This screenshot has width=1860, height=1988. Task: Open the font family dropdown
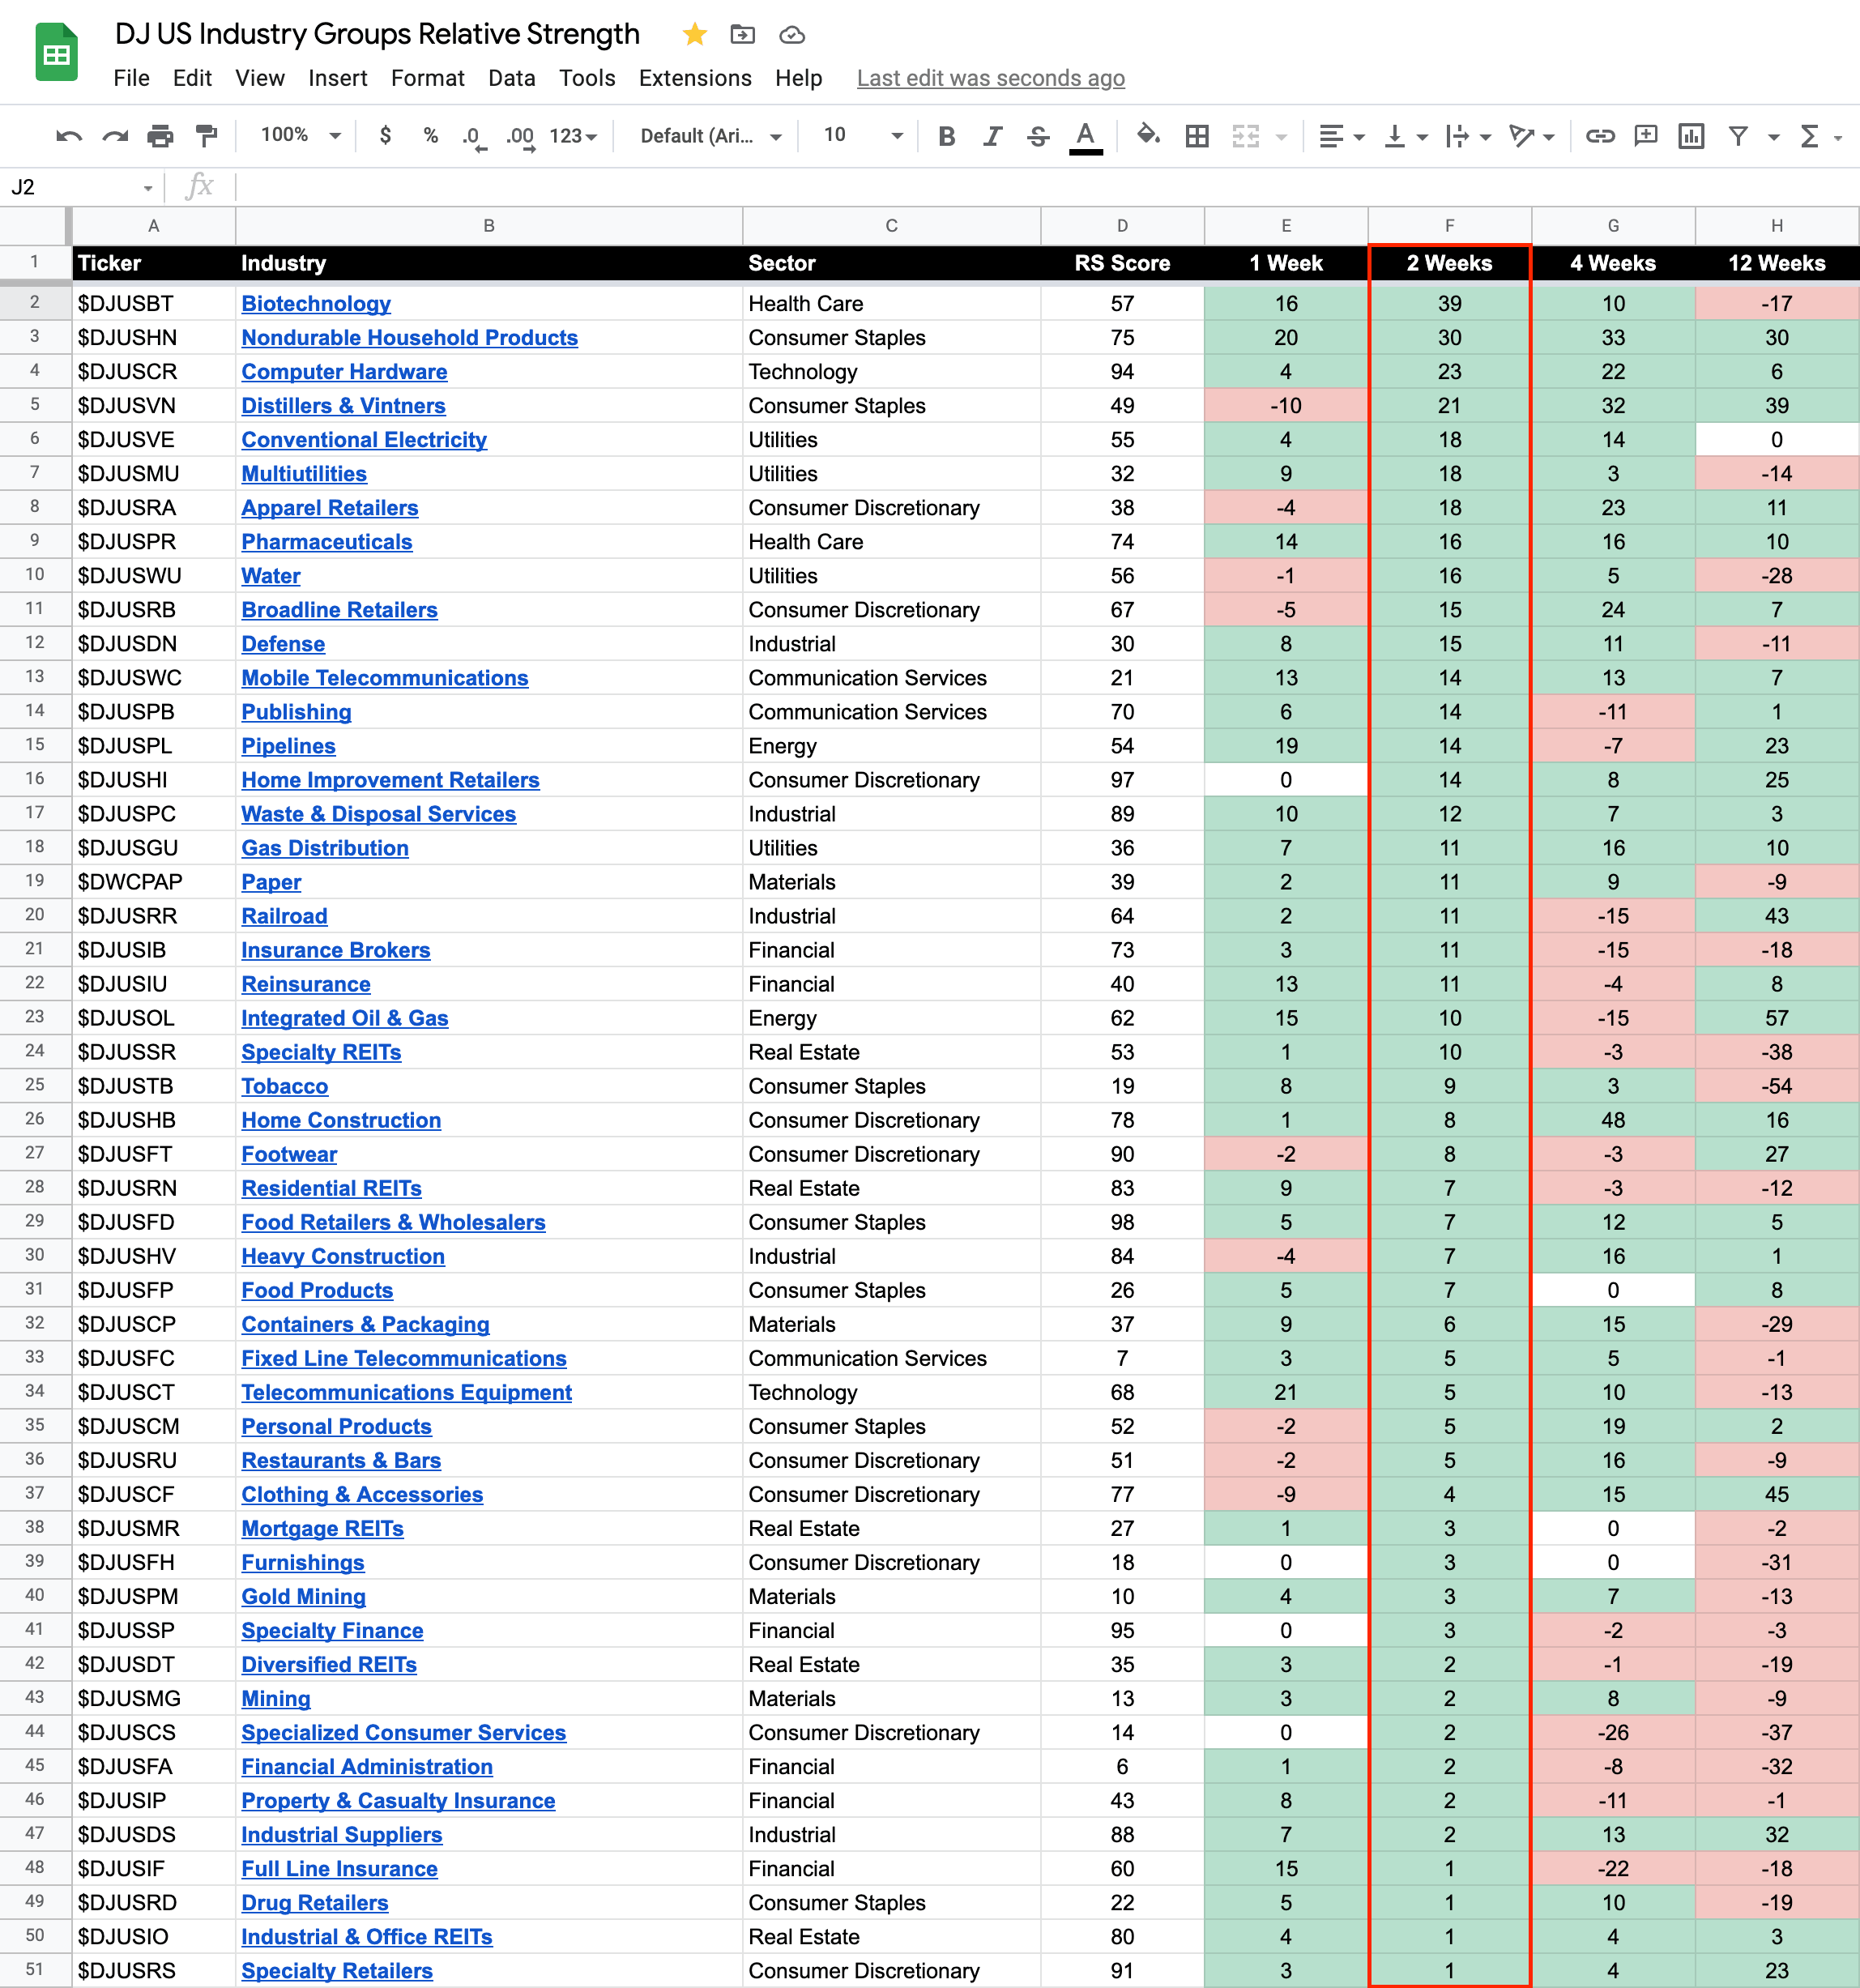(710, 136)
